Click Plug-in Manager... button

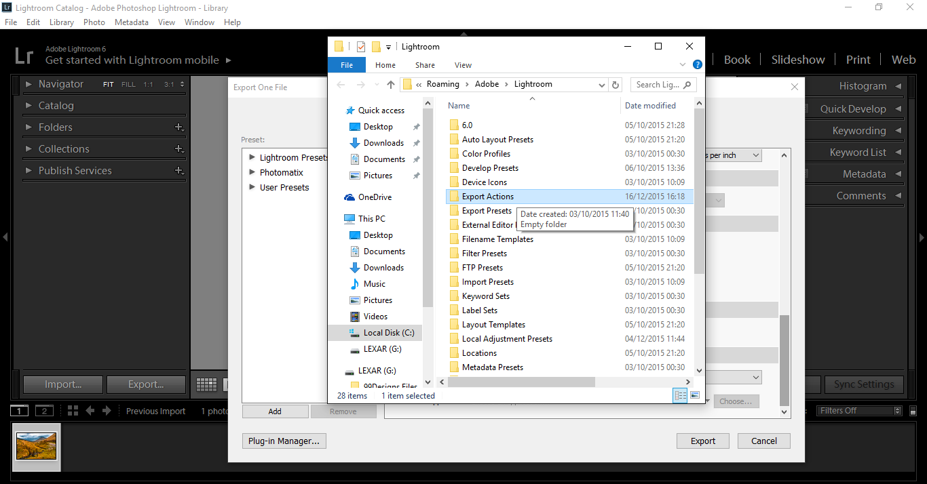[284, 441]
